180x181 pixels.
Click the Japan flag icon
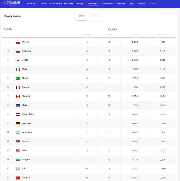coord(18,60)
